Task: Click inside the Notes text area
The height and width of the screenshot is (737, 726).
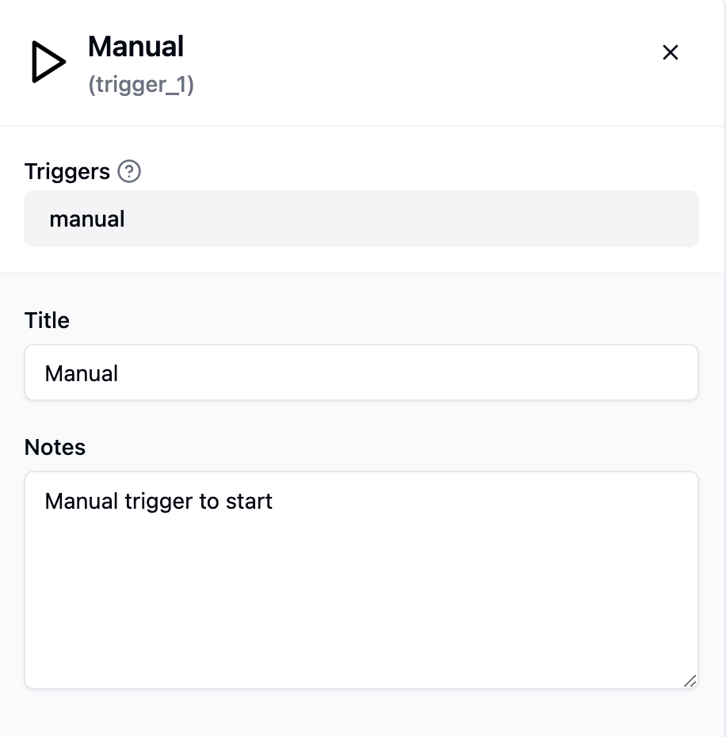Action: 361,580
